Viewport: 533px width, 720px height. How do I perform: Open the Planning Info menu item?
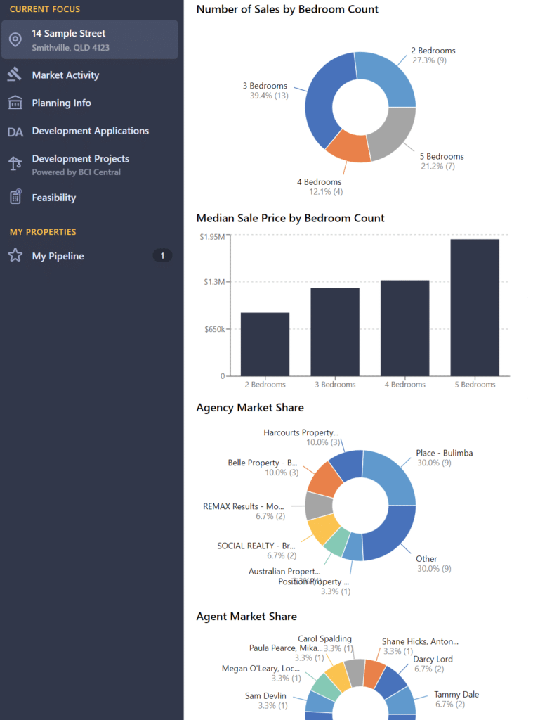point(61,103)
